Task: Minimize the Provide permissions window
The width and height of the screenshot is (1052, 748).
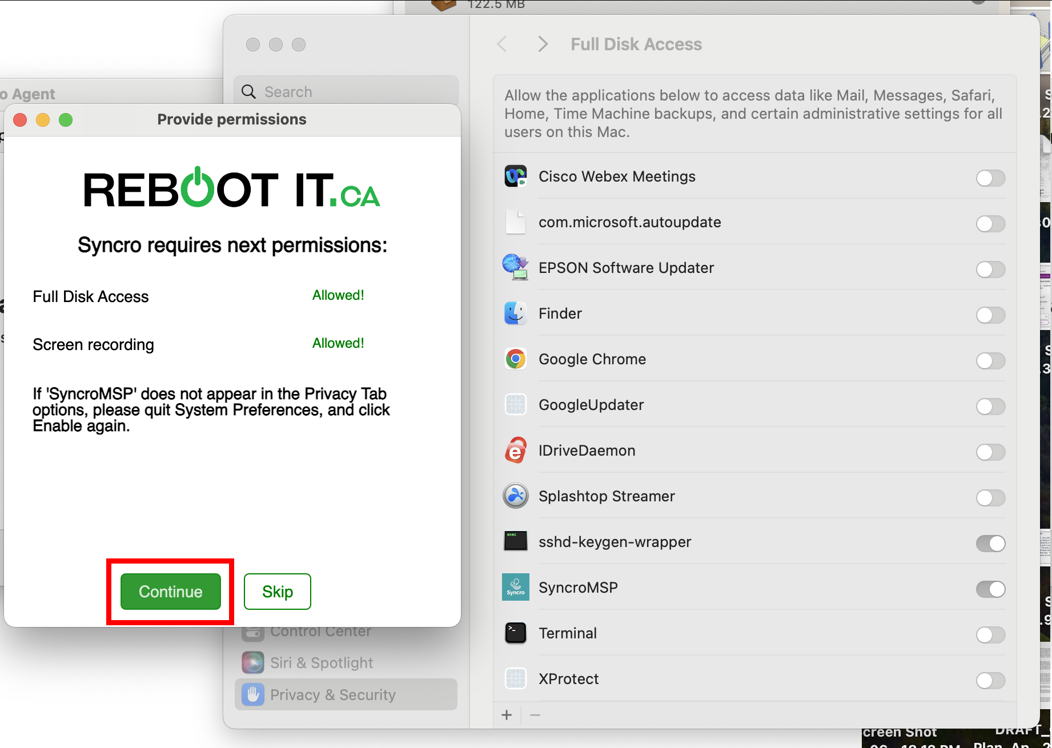Action: click(43, 120)
